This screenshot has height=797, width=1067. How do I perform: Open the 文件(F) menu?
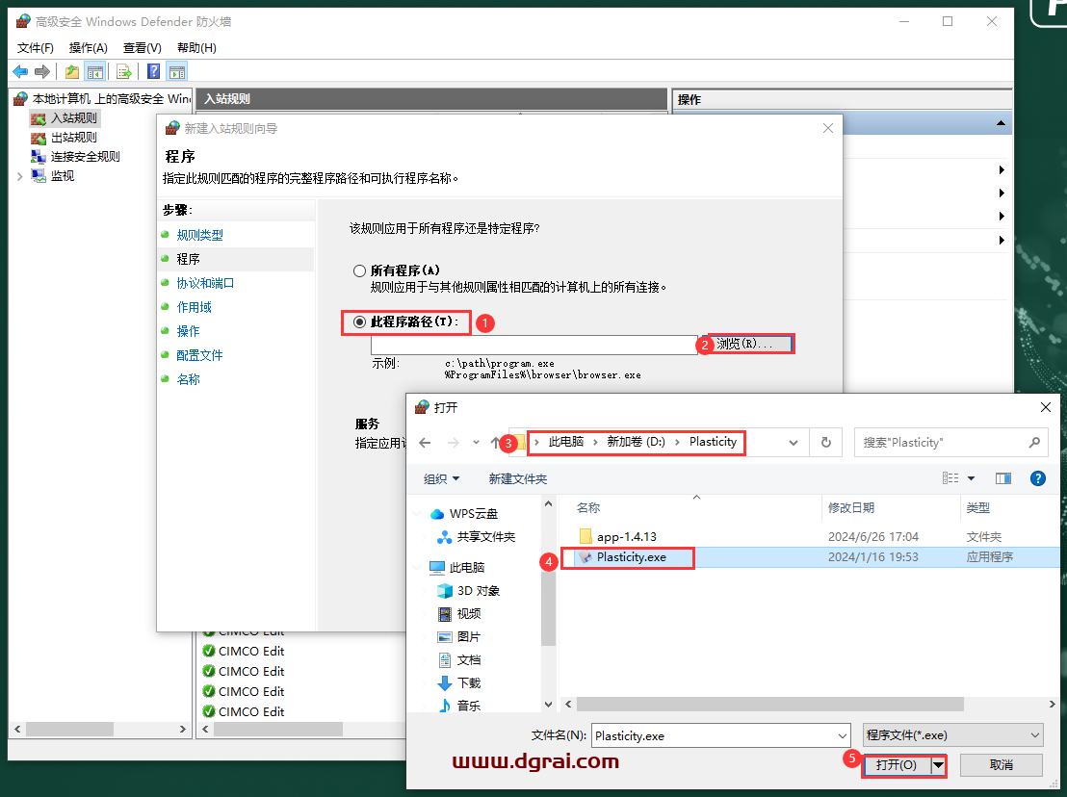pyautogui.click(x=36, y=47)
